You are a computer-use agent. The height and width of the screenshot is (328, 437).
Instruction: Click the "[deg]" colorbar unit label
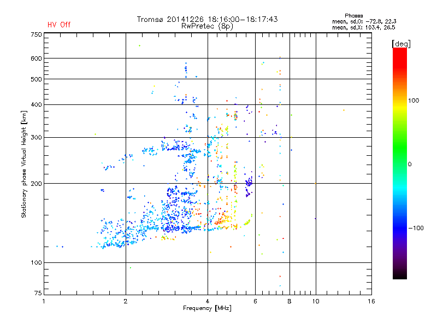pyautogui.click(x=401, y=44)
